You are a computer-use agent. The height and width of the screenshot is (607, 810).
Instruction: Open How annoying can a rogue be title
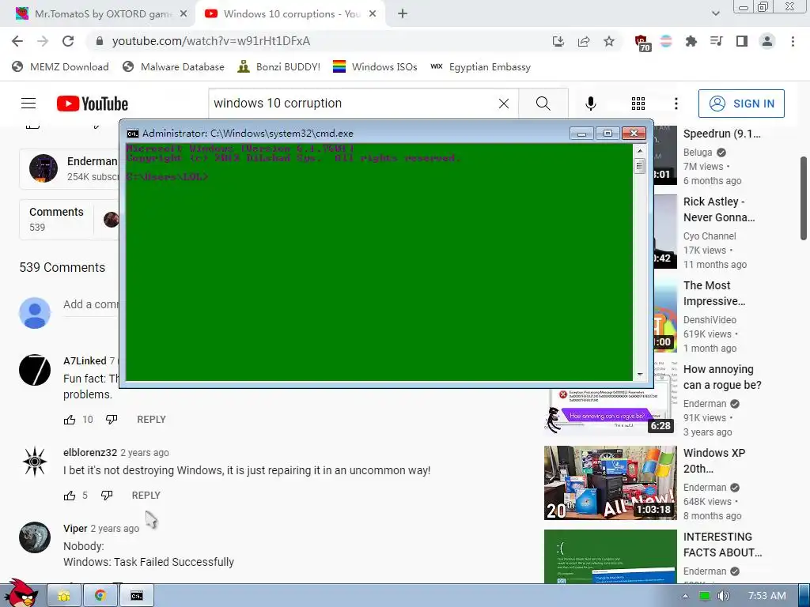(x=722, y=377)
